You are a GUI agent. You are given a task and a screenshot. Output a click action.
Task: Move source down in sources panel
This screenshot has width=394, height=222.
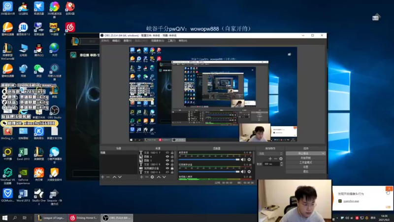tap(164, 177)
